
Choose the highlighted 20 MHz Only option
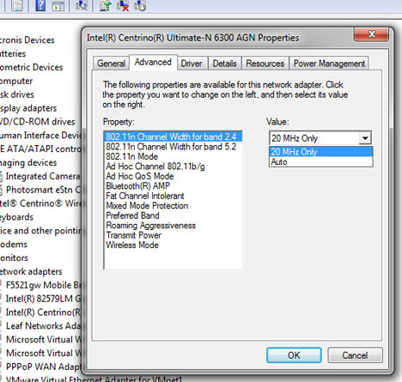tap(321, 152)
